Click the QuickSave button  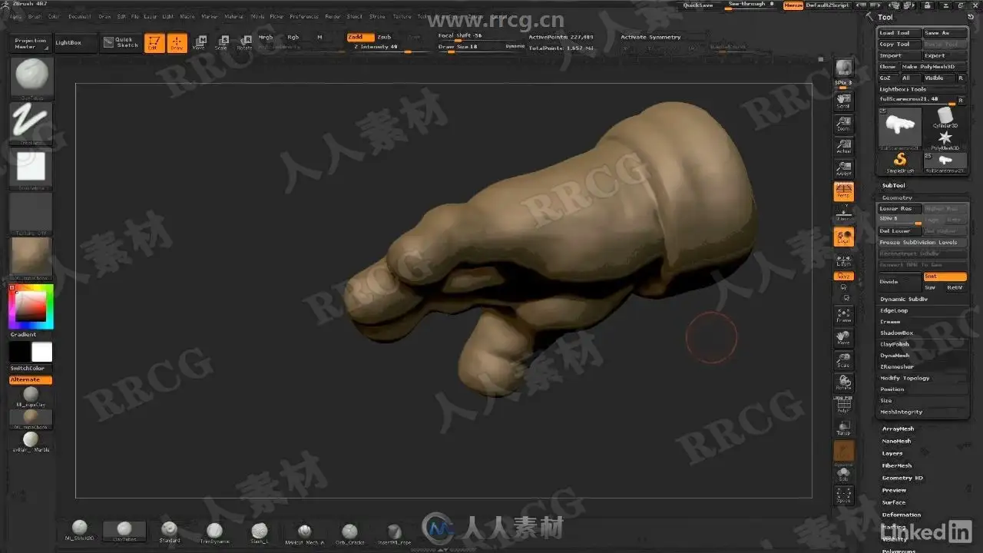[x=698, y=5]
